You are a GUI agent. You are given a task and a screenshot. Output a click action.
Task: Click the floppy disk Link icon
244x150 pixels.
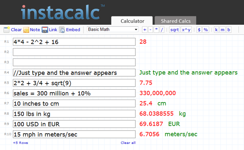click(45, 30)
